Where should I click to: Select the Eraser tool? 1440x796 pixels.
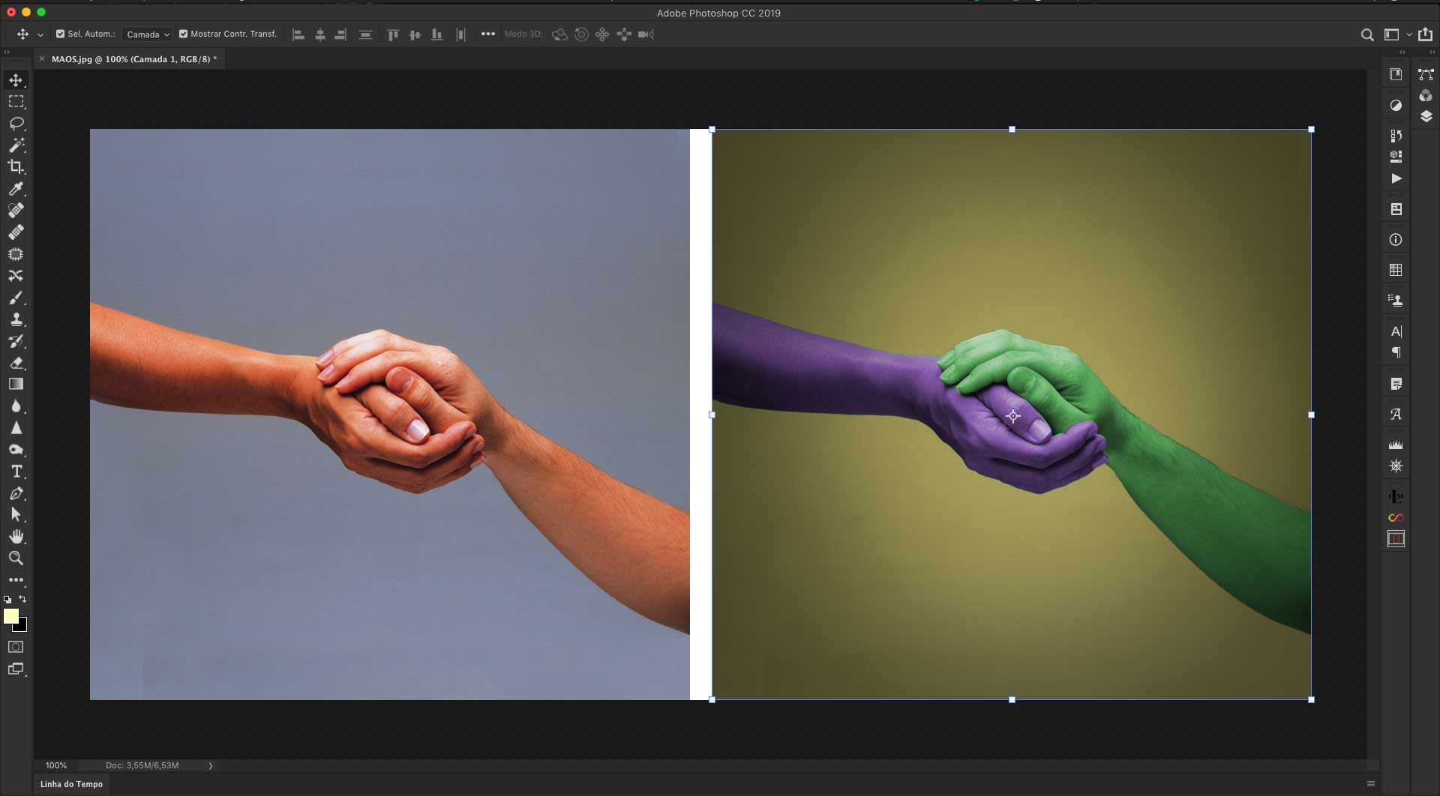click(16, 363)
